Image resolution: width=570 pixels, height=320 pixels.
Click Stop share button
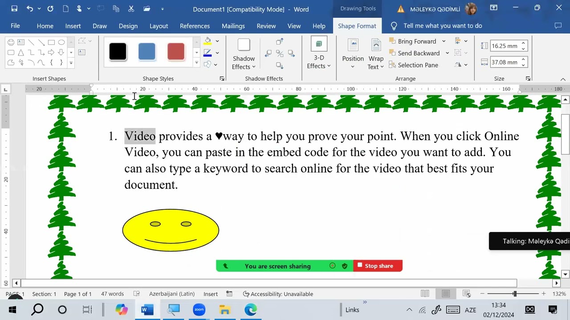click(378, 266)
